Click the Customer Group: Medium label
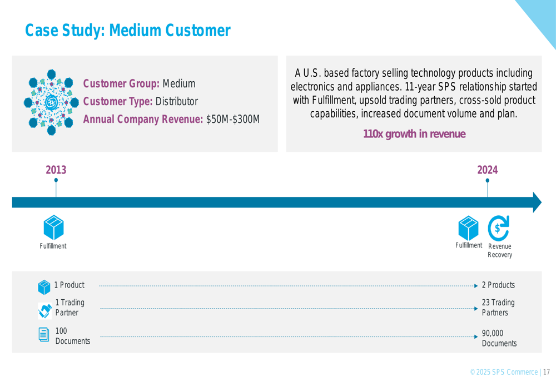This screenshot has width=556, height=381. [x=139, y=84]
